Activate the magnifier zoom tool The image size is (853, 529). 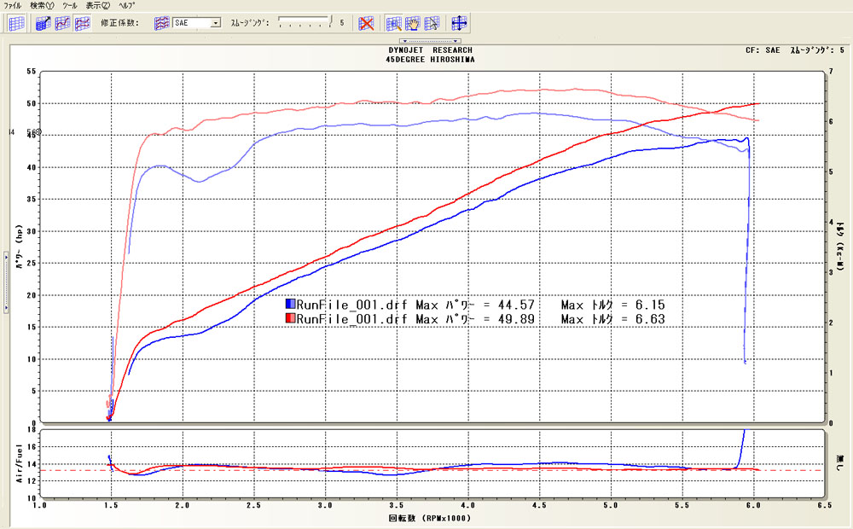pos(393,23)
